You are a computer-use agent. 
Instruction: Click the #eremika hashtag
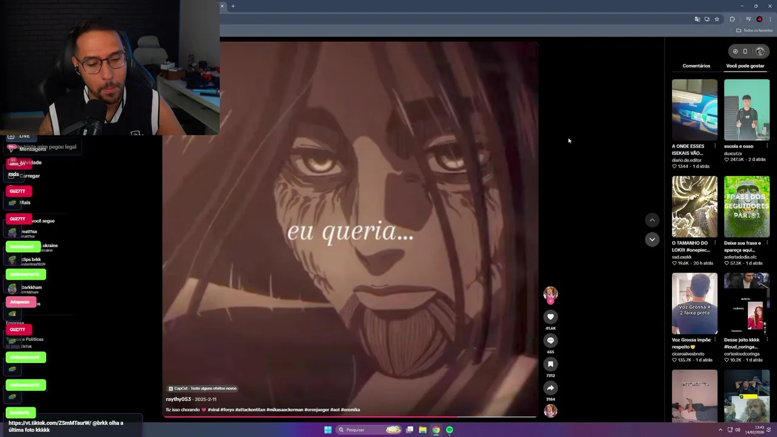click(x=350, y=410)
